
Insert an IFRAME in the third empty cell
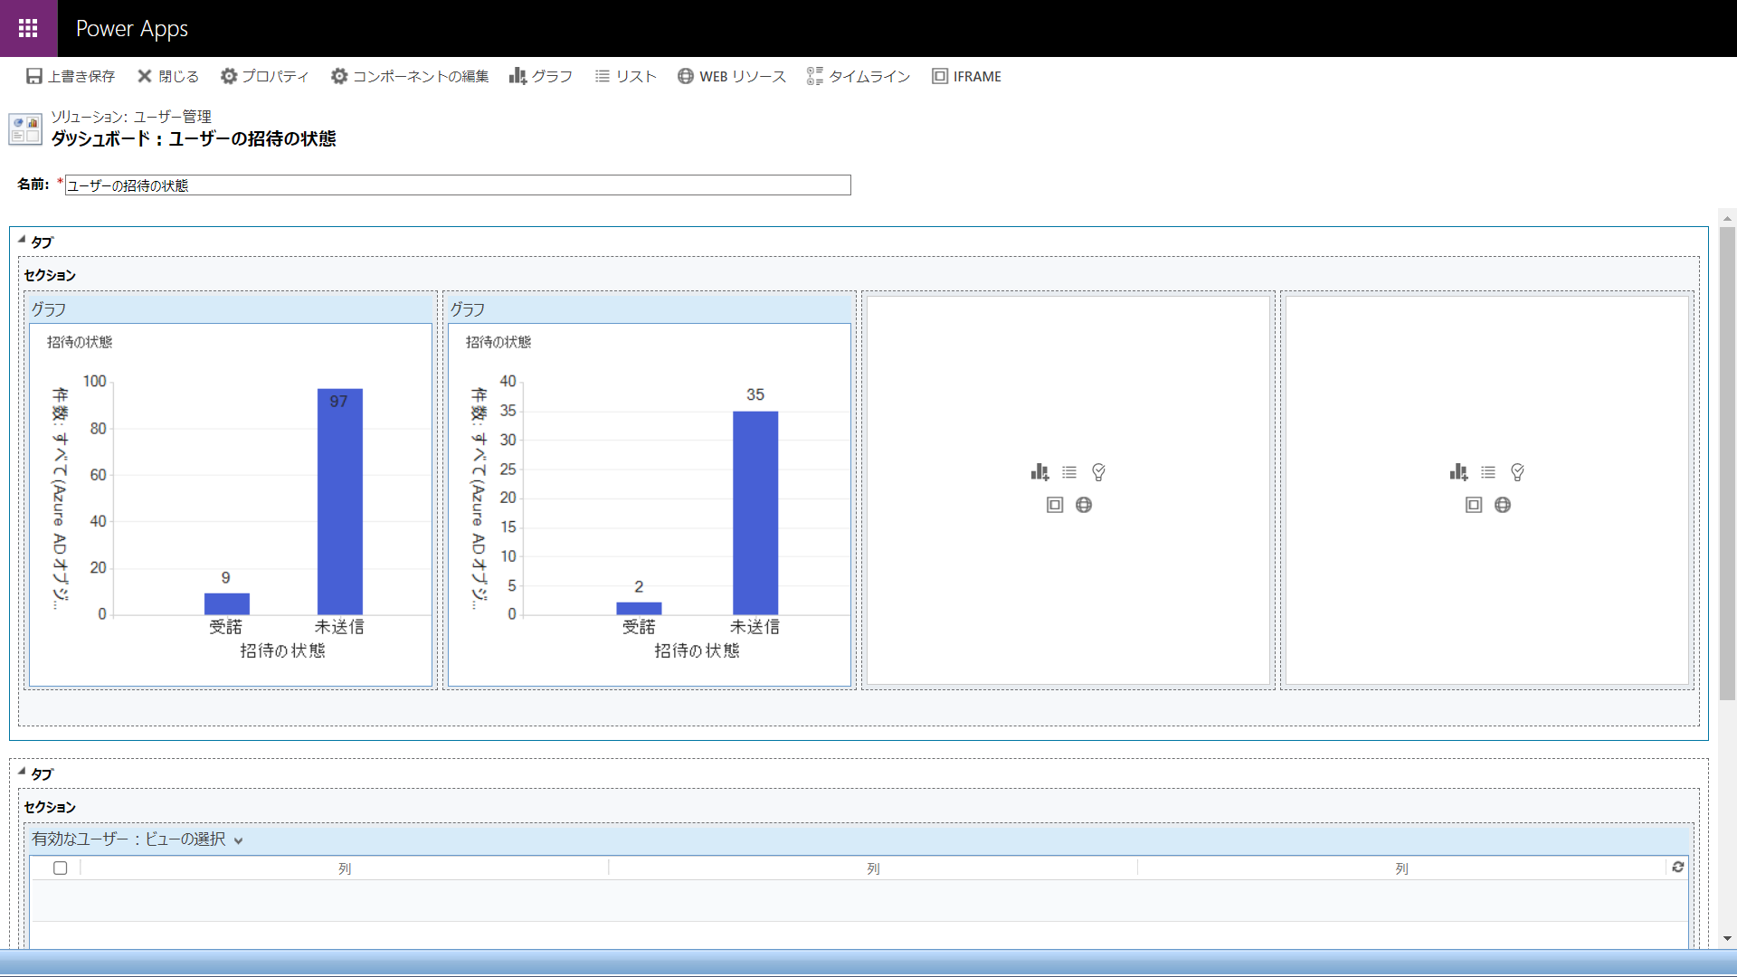[x=1055, y=505]
